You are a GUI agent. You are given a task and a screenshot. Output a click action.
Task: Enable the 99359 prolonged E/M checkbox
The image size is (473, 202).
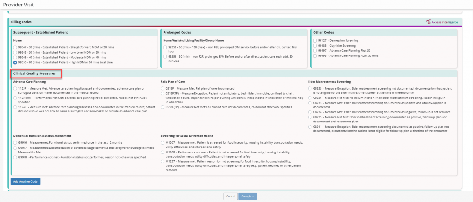[x=165, y=56]
